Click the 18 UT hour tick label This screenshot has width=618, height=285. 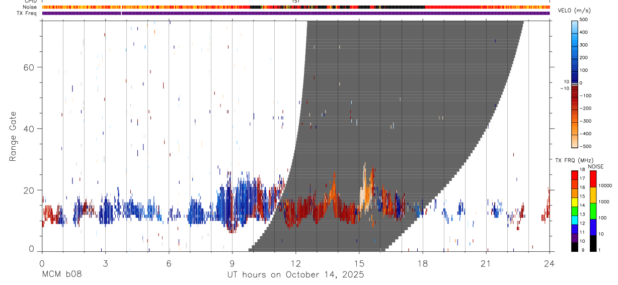[x=422, y=263]
